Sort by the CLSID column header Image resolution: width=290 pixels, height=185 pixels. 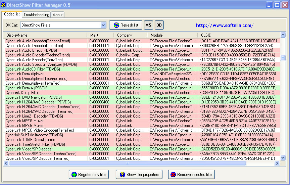(239, 35)
